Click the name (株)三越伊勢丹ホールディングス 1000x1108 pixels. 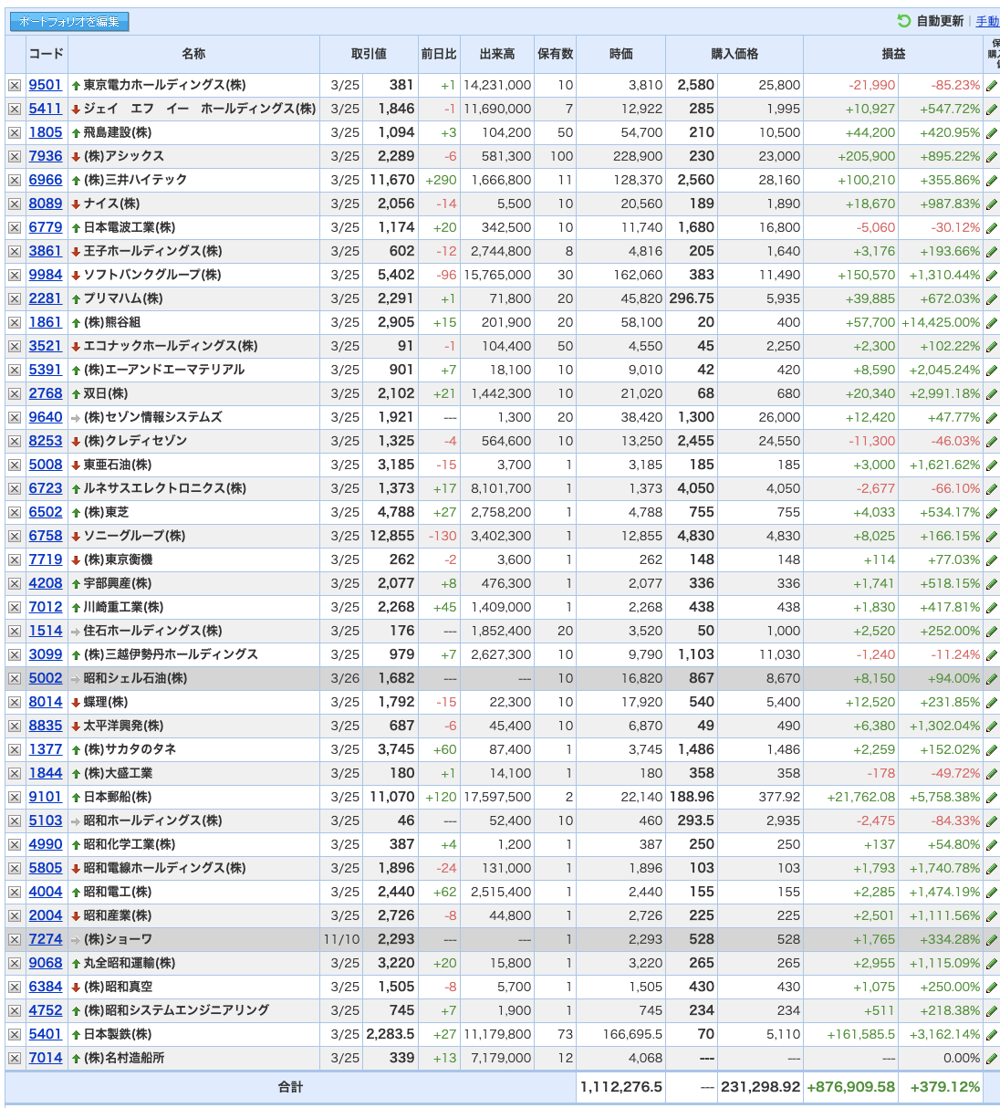(x=172, y=654)
